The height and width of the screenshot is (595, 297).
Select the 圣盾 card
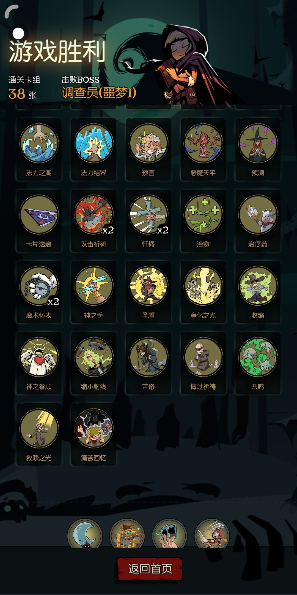148,292
